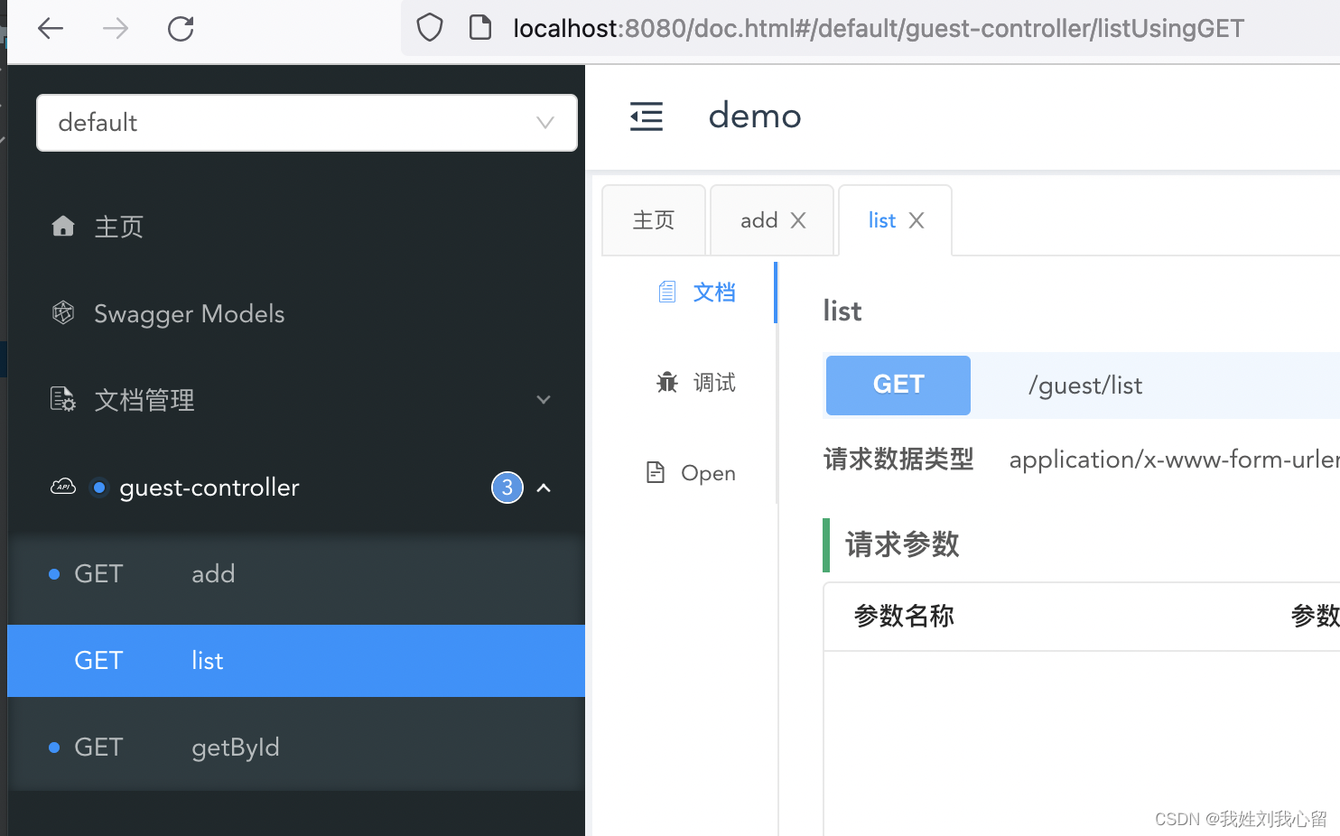Click the /guest/list path text
Image resolution: width=1340 pixels, height=836 pixels.
click(x=1085, y=385)
